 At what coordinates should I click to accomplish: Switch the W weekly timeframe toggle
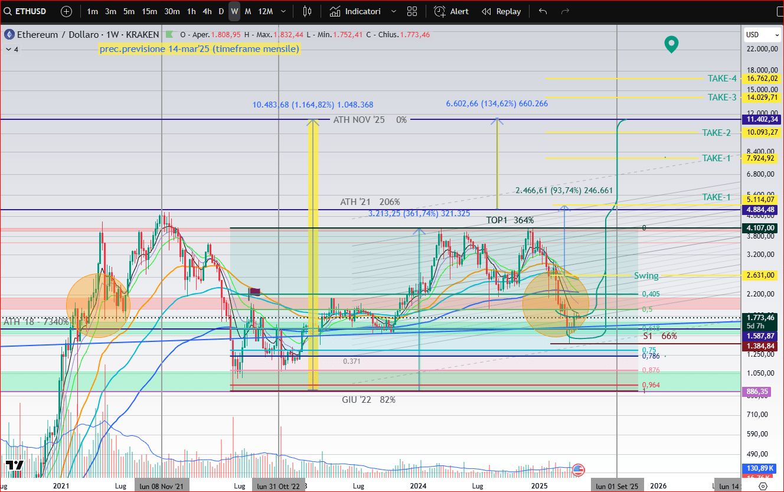click(x=234, y=11)
